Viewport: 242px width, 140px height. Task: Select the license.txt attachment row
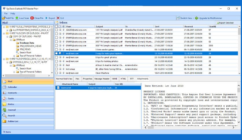(98, 88)
